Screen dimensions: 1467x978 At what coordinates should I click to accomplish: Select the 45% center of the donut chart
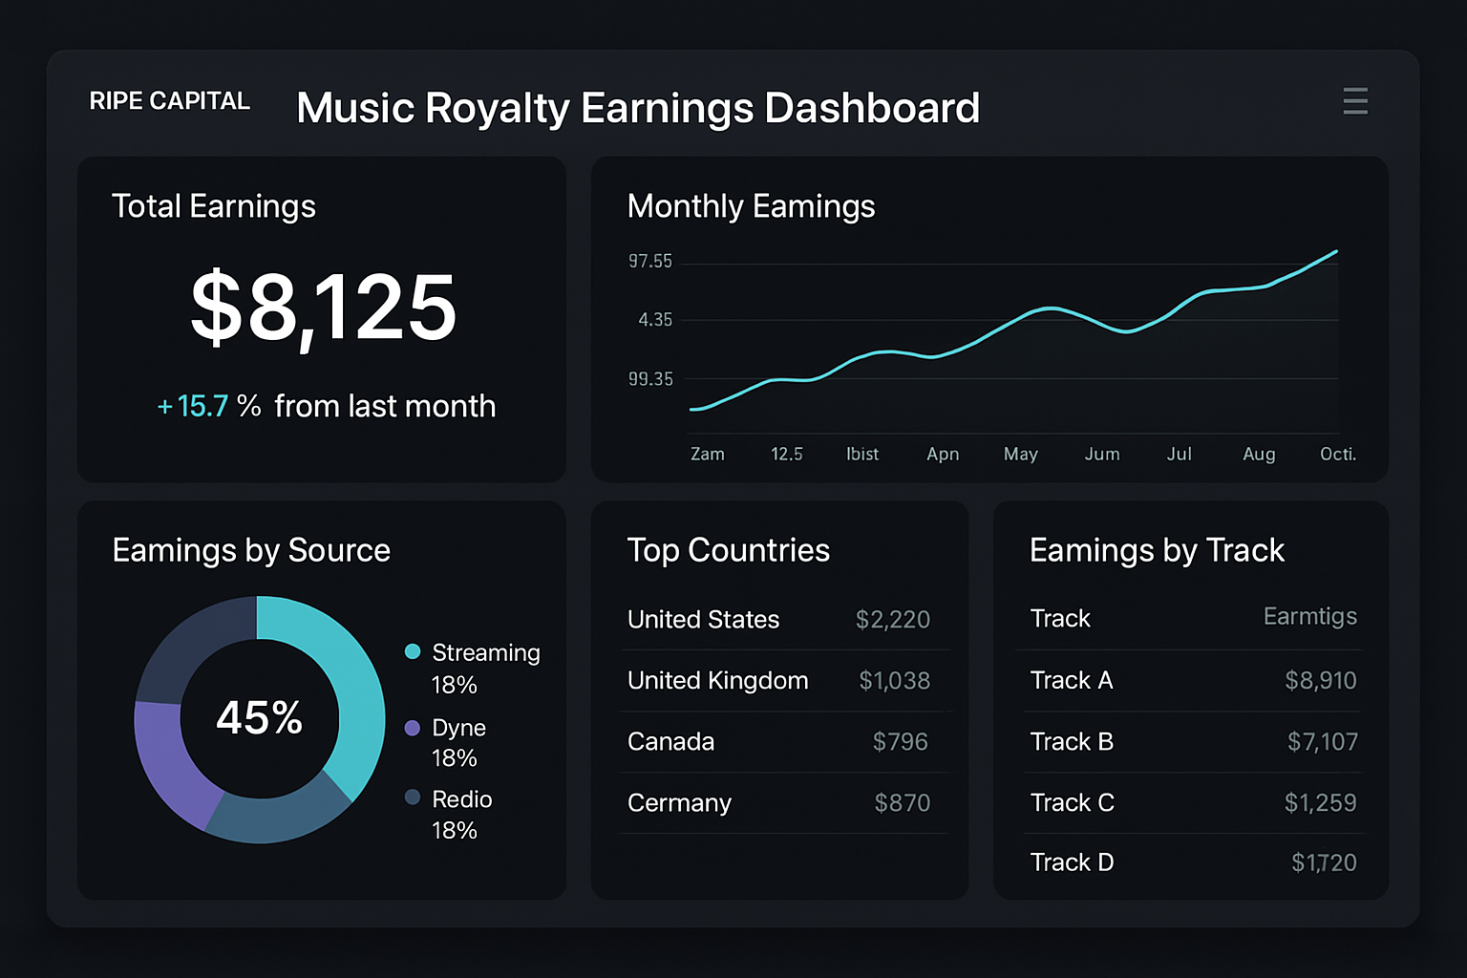coord(259,717)
